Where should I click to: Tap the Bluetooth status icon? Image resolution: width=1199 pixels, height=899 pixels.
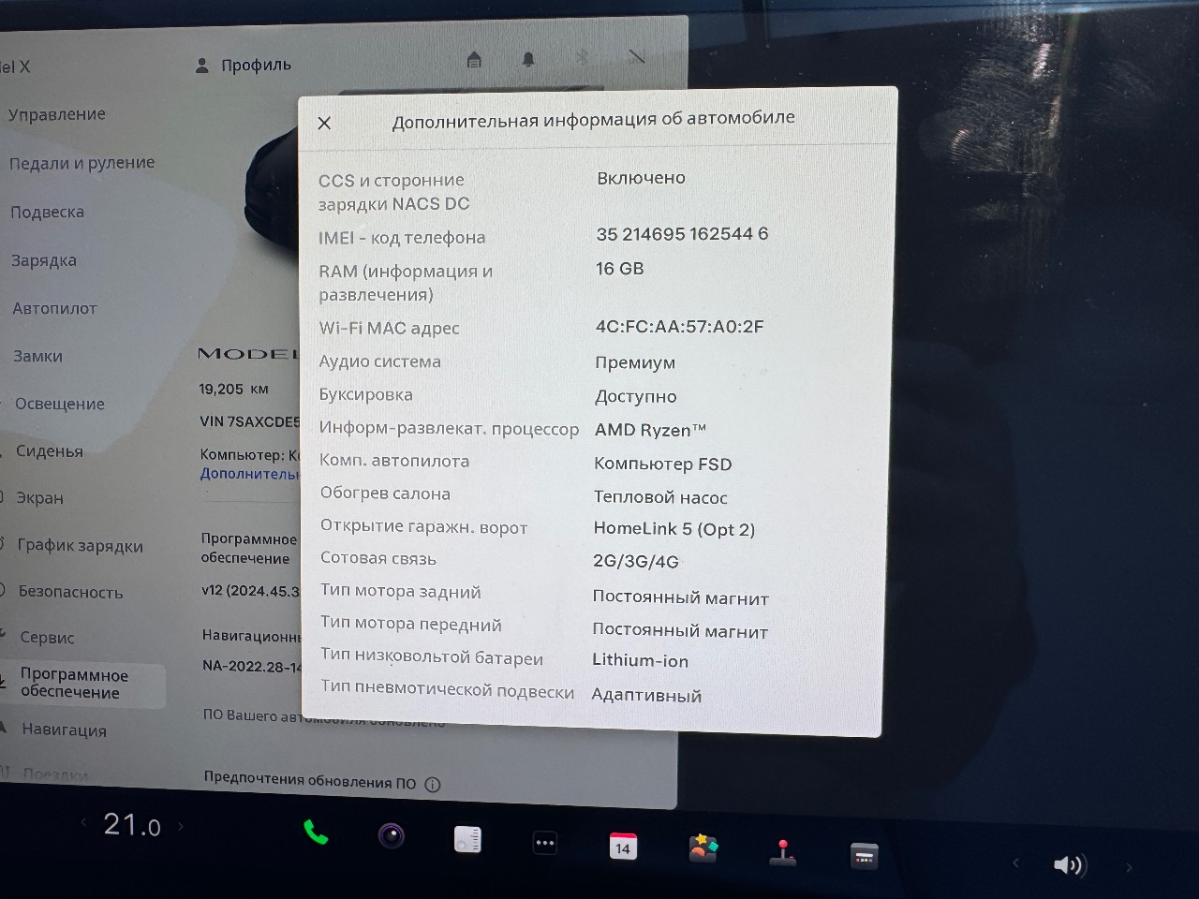tap(582, 57)
